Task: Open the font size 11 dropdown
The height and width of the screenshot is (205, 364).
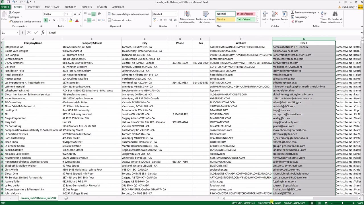Action: click(x=71, y=14)
